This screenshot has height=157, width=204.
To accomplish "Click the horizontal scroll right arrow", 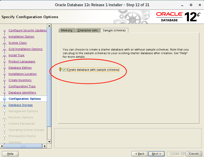I will [45, 146].
